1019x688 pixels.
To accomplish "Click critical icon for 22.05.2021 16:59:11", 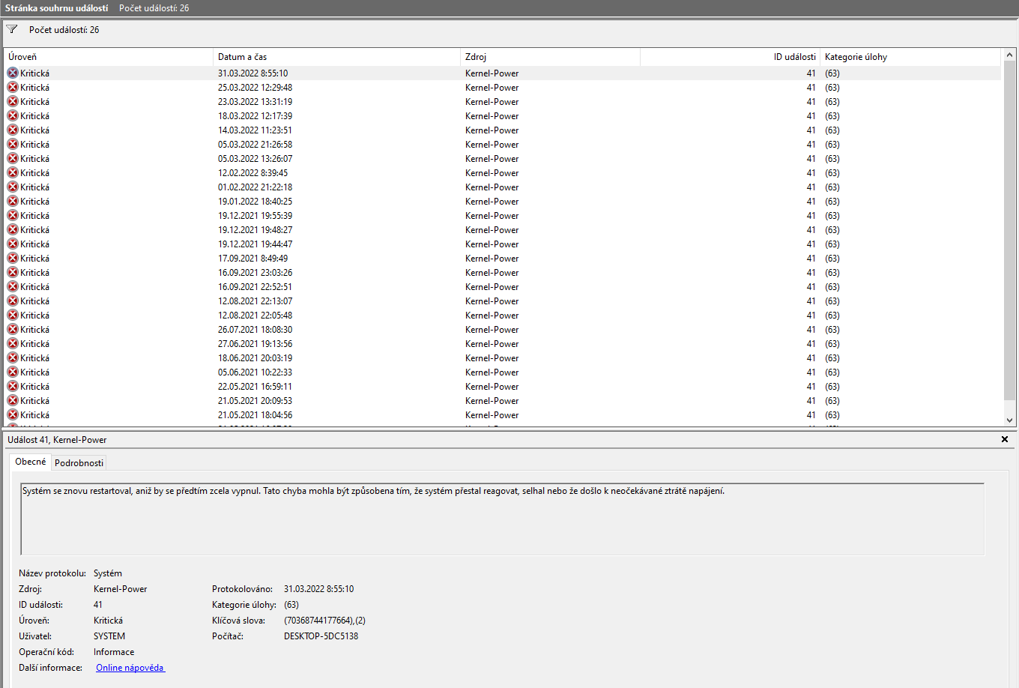I will pyautogui.click(x=13, y=386).
